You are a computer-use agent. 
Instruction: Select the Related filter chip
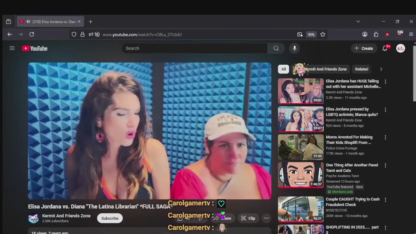point(362,69)
